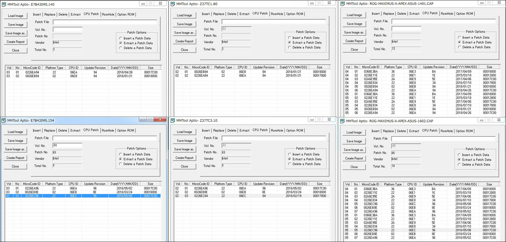The height and width of the screenshot is (242, 506).
Task: Click Create Report in E7B43IMS.140
Action: 15,42
